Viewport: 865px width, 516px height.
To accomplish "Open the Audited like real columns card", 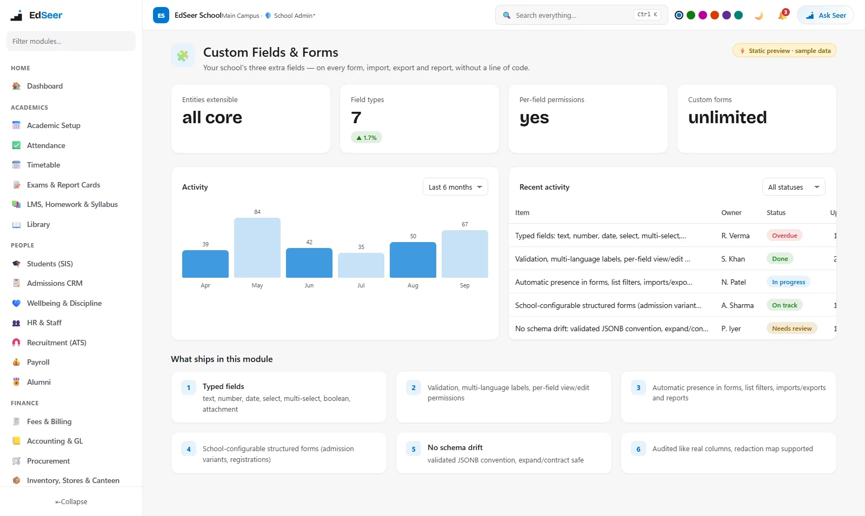I will pyautogui.click(x=729, y=453).
